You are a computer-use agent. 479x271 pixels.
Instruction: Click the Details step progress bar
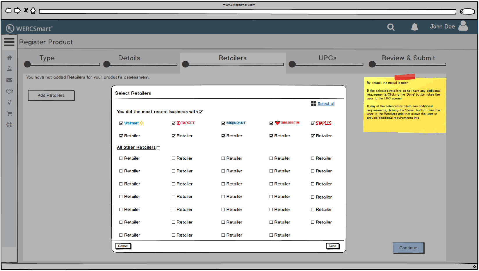tap(143, 64)
